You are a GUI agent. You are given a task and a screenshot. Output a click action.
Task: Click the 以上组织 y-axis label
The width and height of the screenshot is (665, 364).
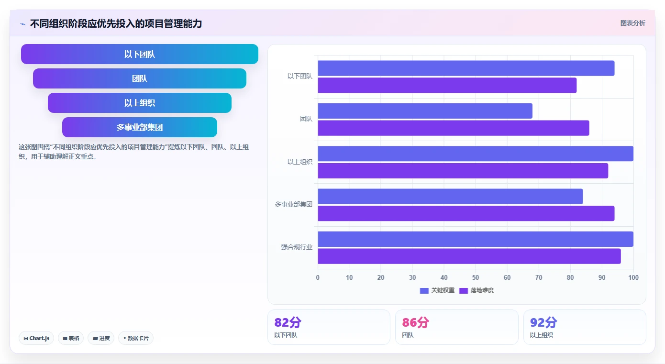(300, 162)
